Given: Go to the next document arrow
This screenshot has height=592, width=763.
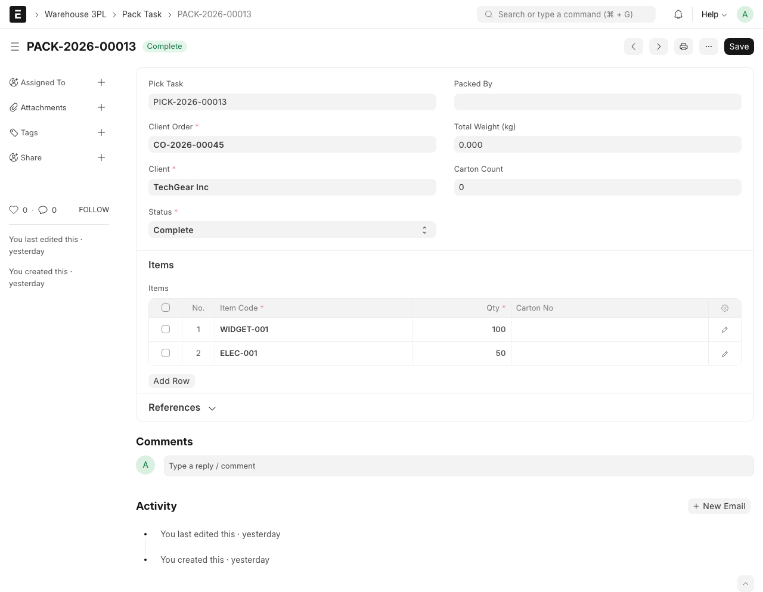Looking at the screenshot, I should pos(658,47).
